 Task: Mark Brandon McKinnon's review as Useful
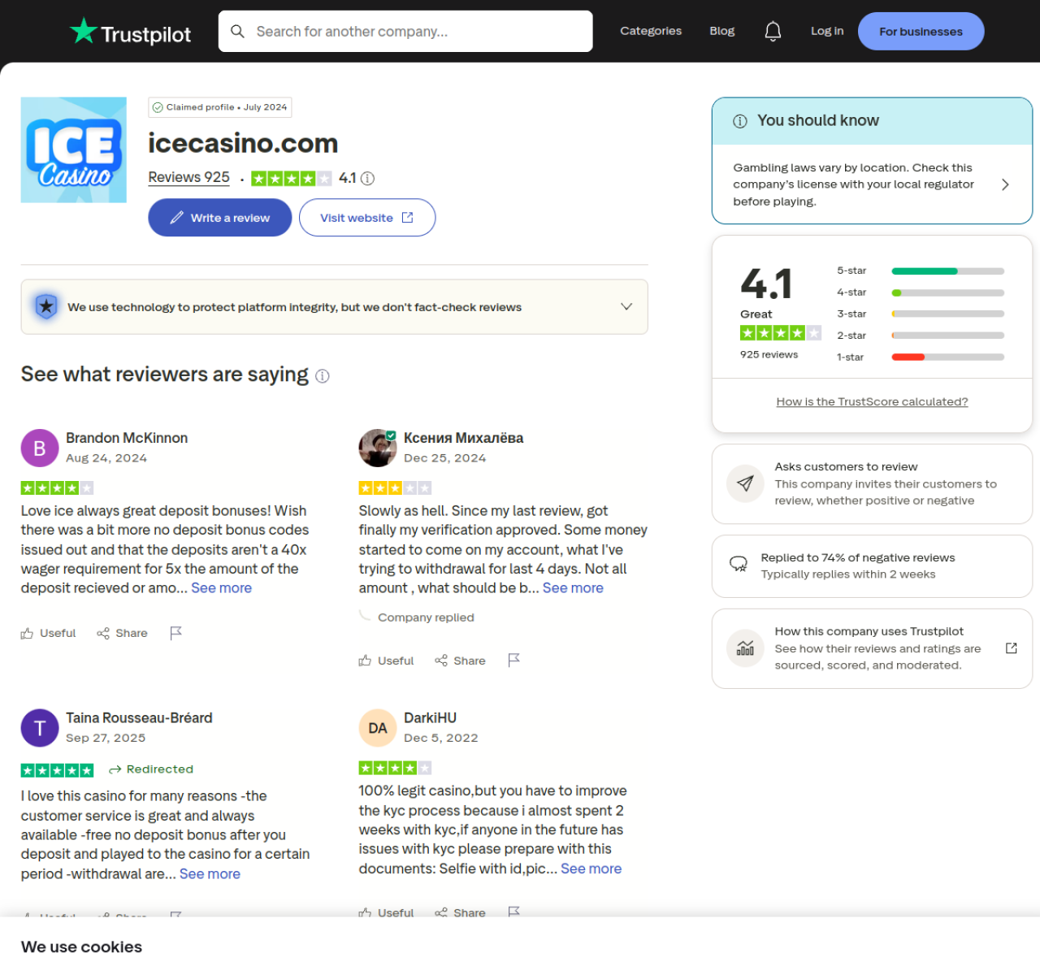49,633
